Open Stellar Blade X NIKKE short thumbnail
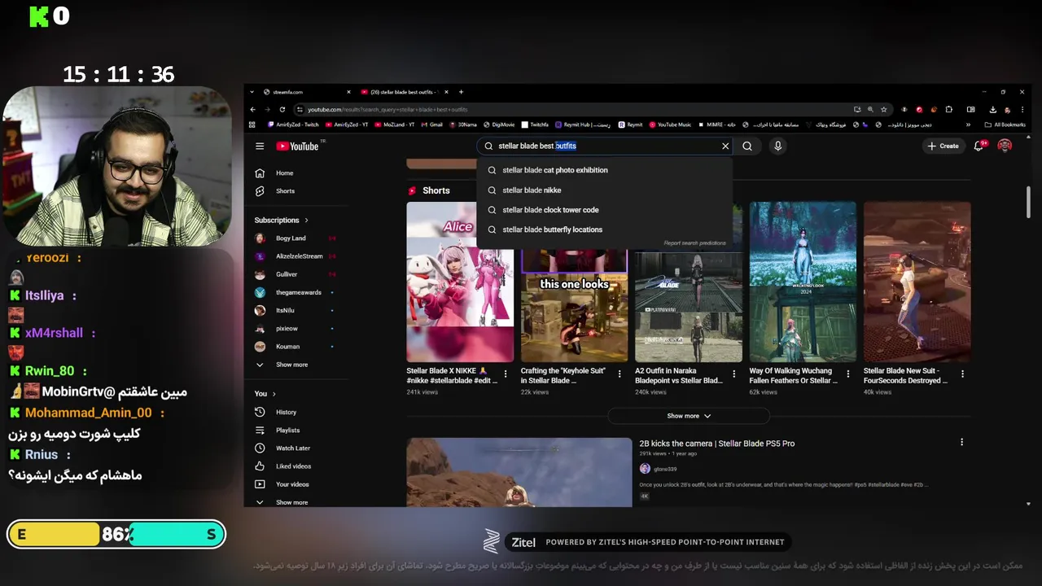Viewport: 1042px width, 586px height. (460, 282)
